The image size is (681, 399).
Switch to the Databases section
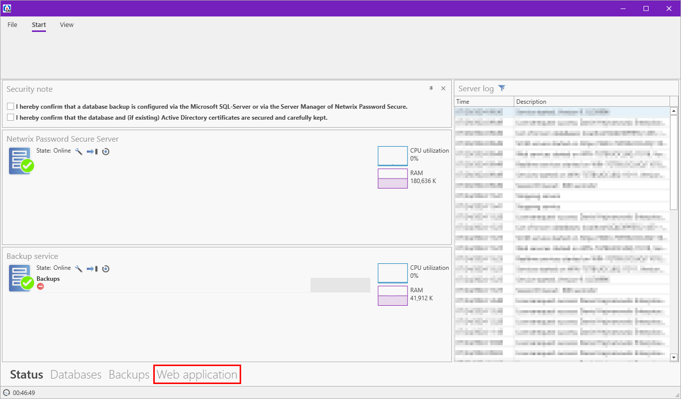pyautogui.click(x=76, y=375)
